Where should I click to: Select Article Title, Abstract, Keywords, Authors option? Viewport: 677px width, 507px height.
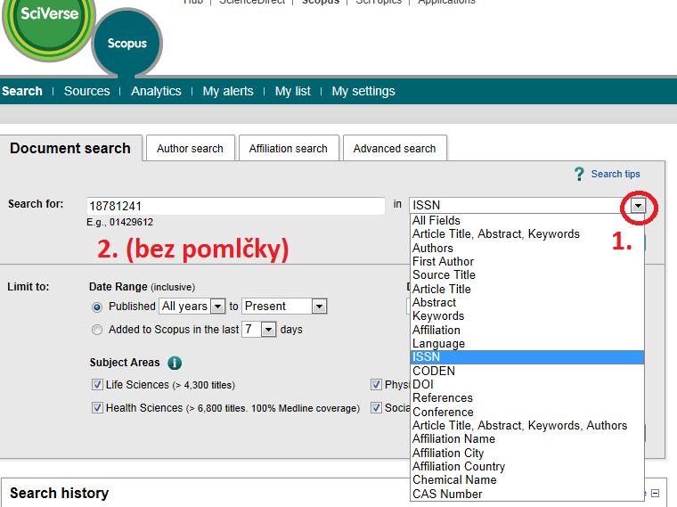click(526, 425)
